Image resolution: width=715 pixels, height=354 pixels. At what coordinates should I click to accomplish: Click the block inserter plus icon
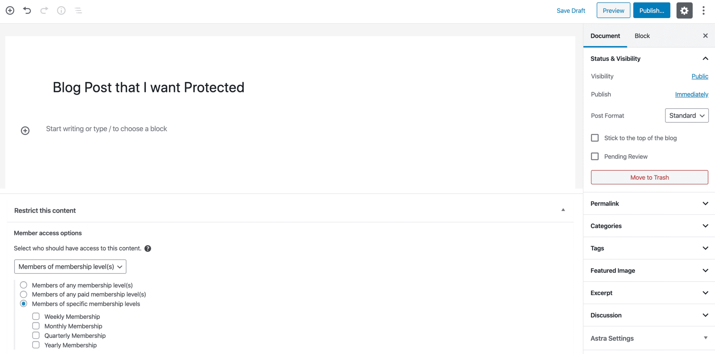tap(10, 10)
